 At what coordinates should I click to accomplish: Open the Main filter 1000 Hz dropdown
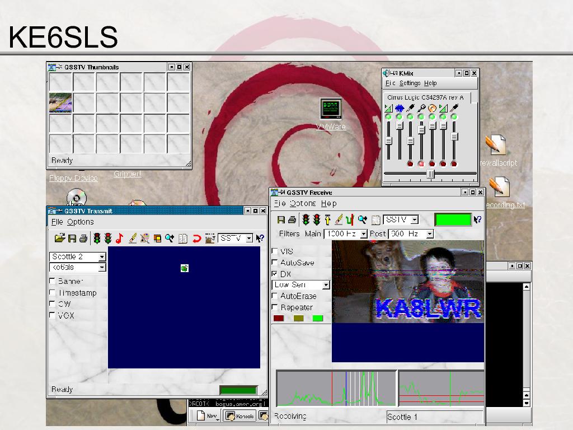tap(363, 234)
